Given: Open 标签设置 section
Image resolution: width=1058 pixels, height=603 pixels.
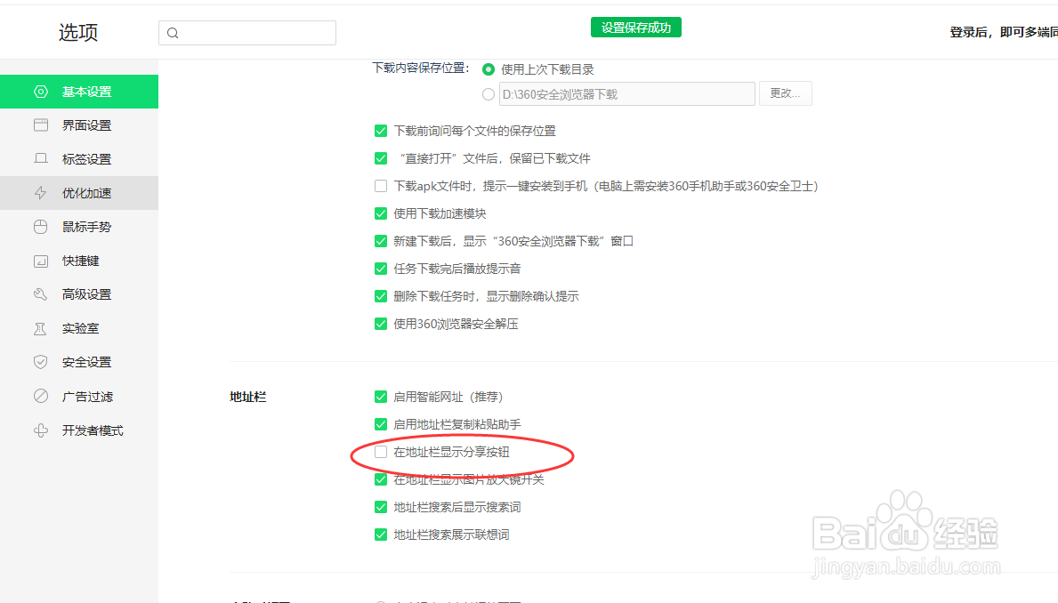Looking at the screenshot, I should coord(79,159).
